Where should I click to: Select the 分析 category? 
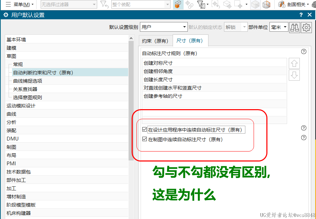pos(67,122)
